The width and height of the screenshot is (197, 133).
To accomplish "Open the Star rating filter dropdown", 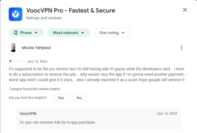I will click(112, 33).
